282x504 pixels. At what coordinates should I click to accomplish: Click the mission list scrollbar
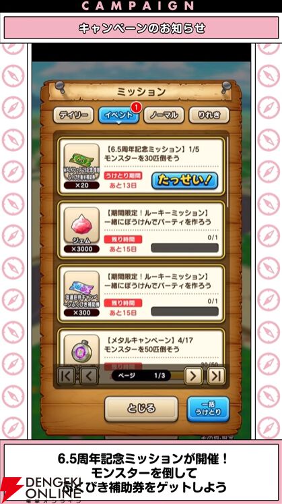click(227, 173)
